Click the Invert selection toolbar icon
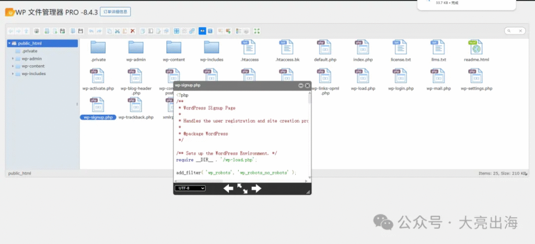This screenshot has width=535, height=244. tap(192, 31)
